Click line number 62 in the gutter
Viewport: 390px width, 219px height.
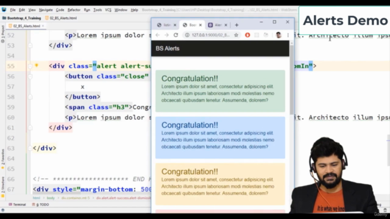pos(11,138)
